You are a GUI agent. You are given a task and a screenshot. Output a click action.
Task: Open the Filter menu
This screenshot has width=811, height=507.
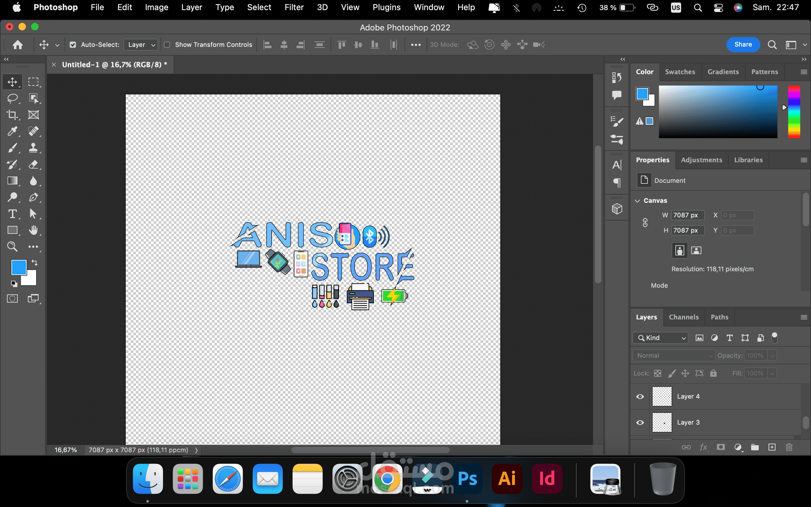tap(294, 7)
